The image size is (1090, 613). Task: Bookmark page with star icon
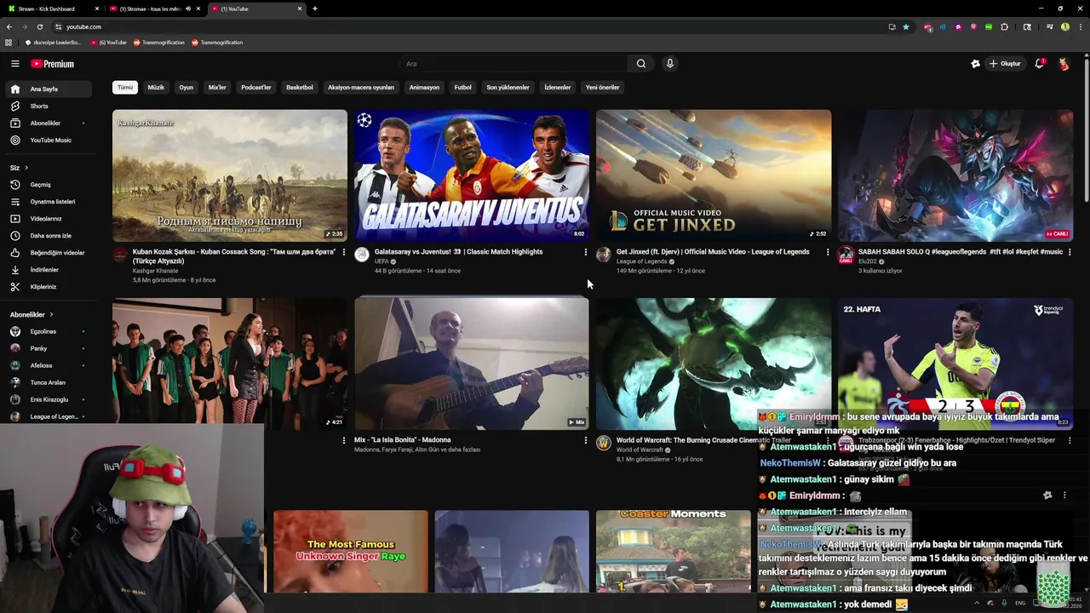tap(906, 26)
